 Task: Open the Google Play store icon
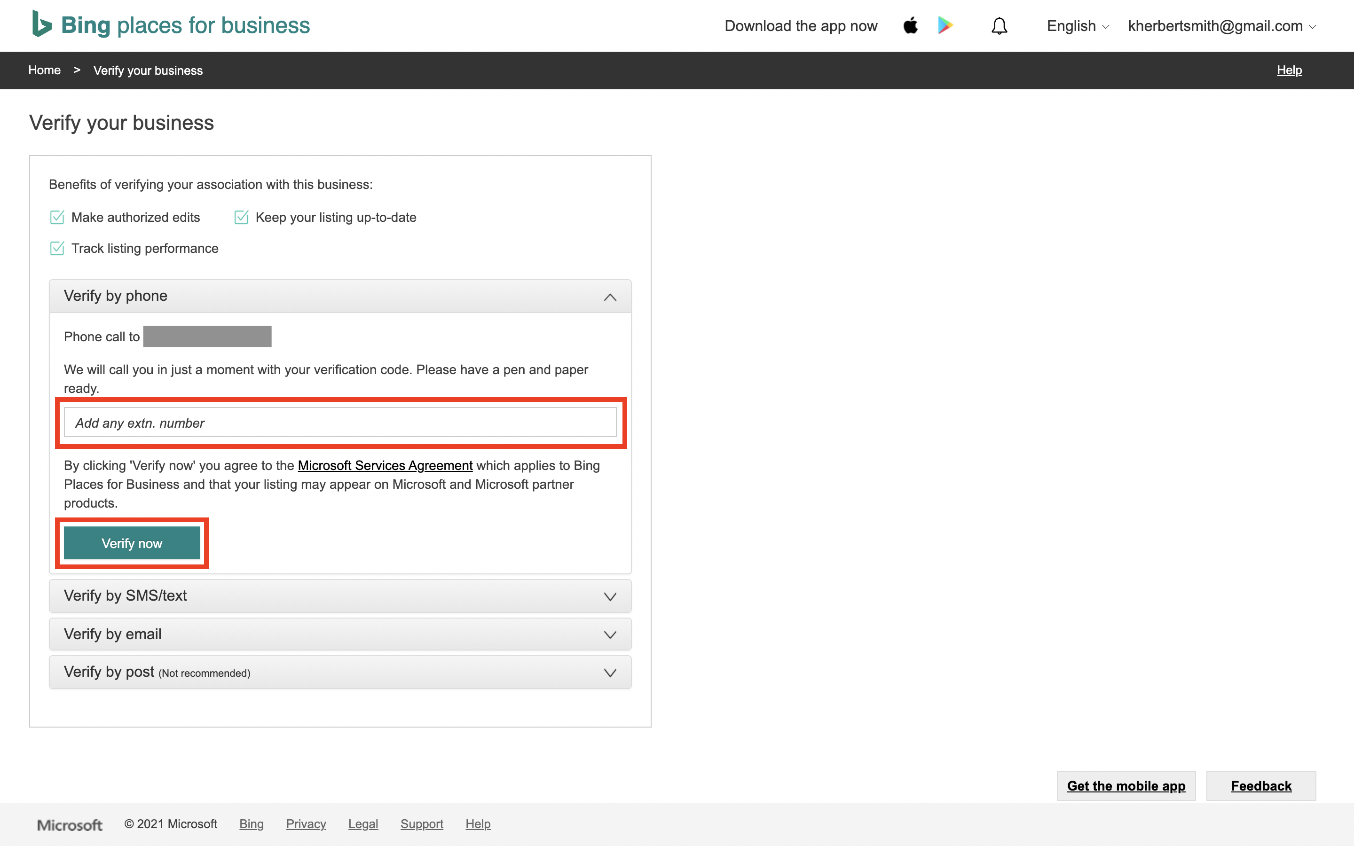tap(945, 25)
